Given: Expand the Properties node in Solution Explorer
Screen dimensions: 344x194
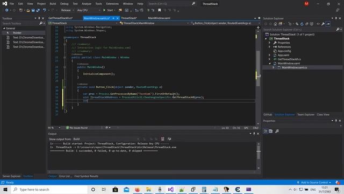Looking at the screenshot, I should [x=270, y=43].
